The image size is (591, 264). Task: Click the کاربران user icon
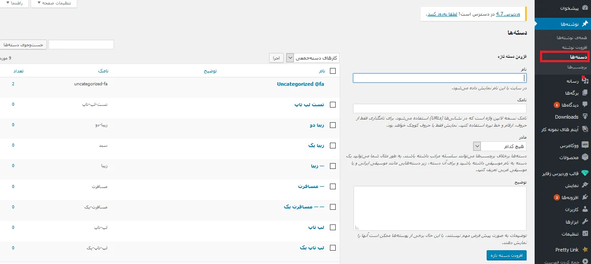pyautogui.click(x=585, y=209)
